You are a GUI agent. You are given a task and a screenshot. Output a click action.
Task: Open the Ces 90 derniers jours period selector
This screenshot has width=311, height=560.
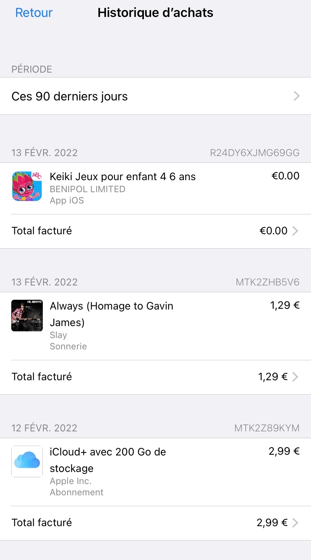[70, 96]
